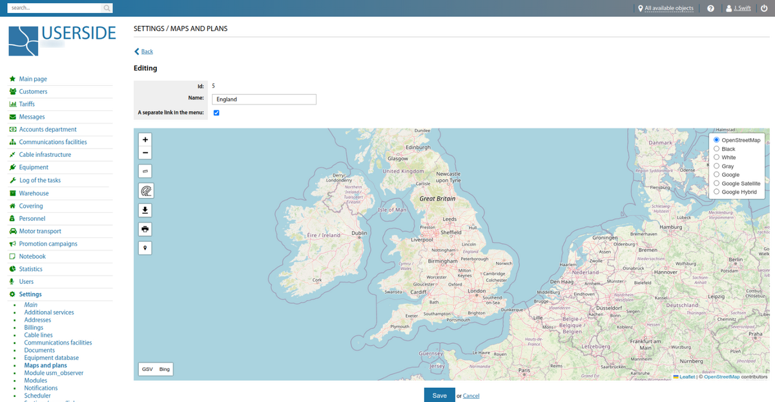775x402 pixels.
Task: Select the location marker map tool
Action: pyautogui.click(x=145, y=248)
